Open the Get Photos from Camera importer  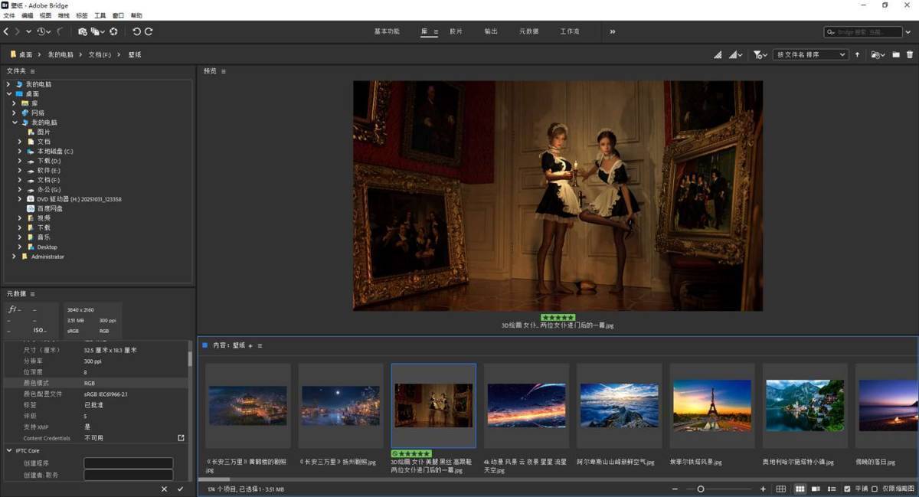(x=82, y=31)
